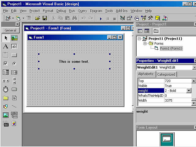Select the FileListBox control tool
196x147 pixels.
point(14,98)
